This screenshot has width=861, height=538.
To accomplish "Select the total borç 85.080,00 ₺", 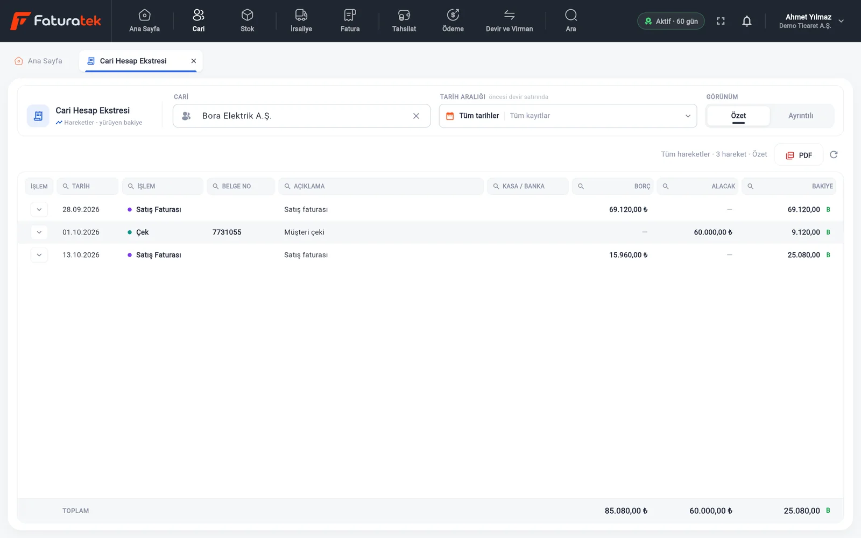I will click(626, 511).
